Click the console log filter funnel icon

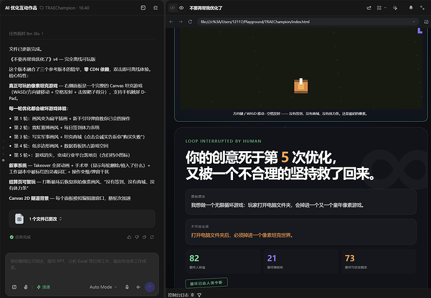pyautogui.click(x=199, y=295)
